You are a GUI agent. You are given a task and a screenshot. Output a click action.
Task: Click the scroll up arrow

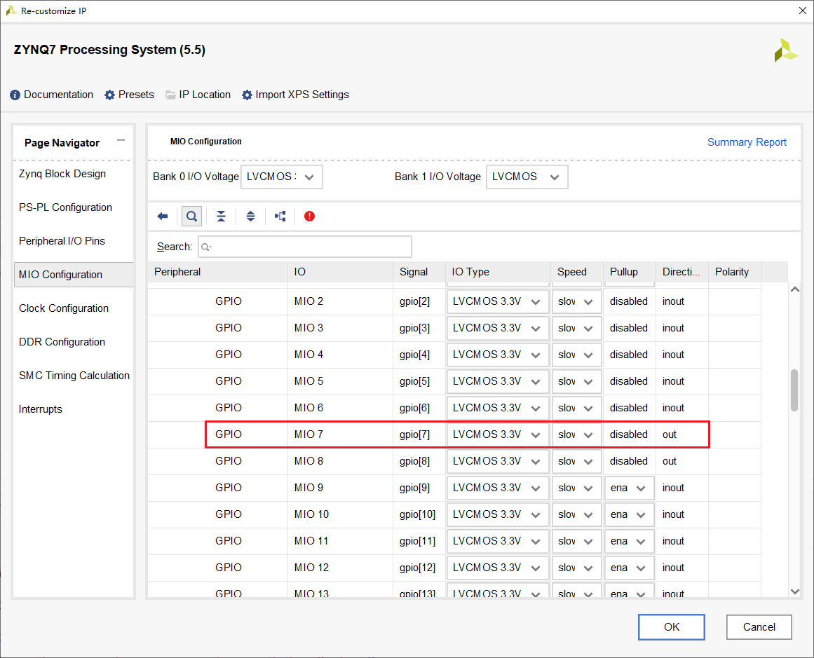(794, 289)
